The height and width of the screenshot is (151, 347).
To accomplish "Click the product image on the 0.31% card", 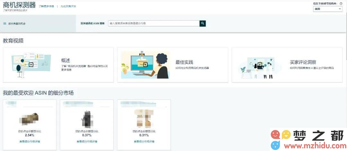I will (x=144, y=119).
